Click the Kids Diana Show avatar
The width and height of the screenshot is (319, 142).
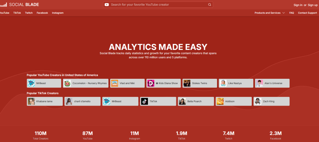pos(150,83)
